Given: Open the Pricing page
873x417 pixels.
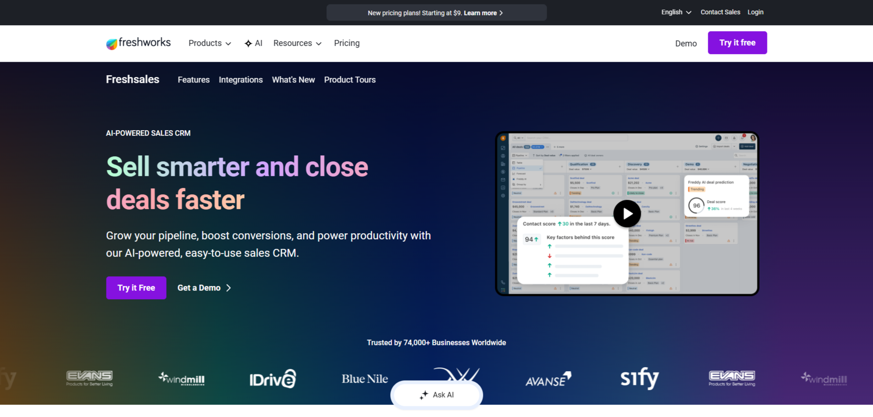Looking at the screenshot, I should 347,43.
